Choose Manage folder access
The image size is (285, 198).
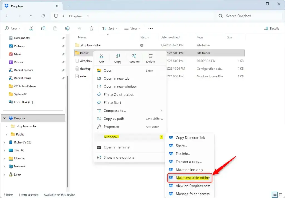pyautogui.click(x=190, y=194)
